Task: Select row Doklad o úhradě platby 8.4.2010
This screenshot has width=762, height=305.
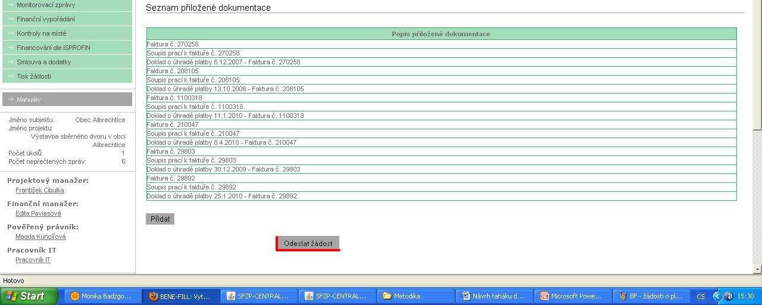Action: click(x=441, y=142)
